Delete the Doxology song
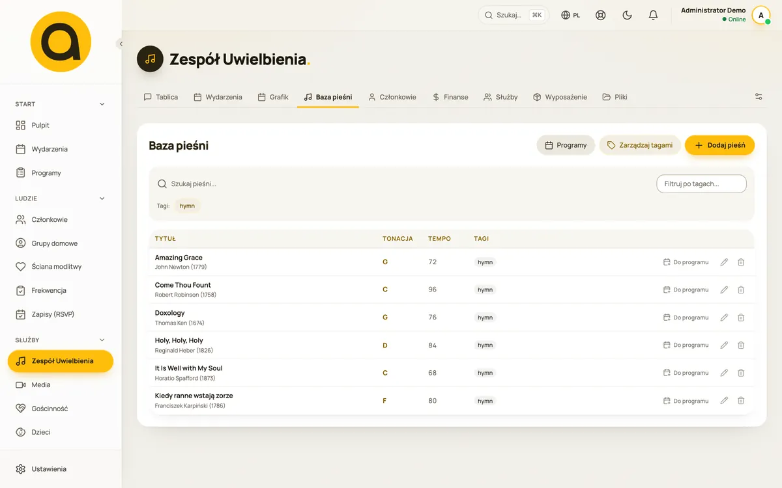Image resolution: width=782 pixels, height=488 pixels. point(741,318)
